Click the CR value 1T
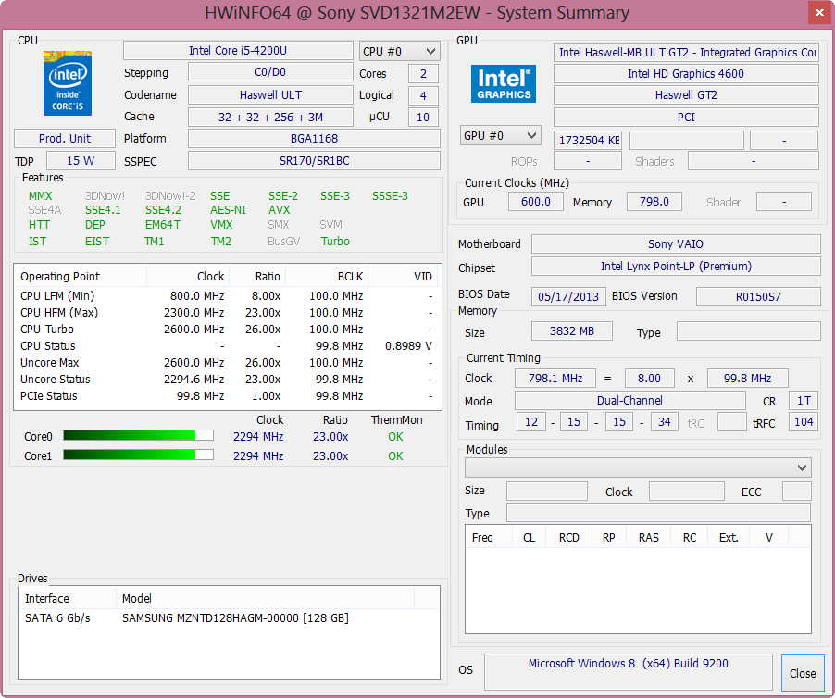Image resolution: width=835 pixels, height=698 pixels. pyautogui.click(x=804, y=401)
